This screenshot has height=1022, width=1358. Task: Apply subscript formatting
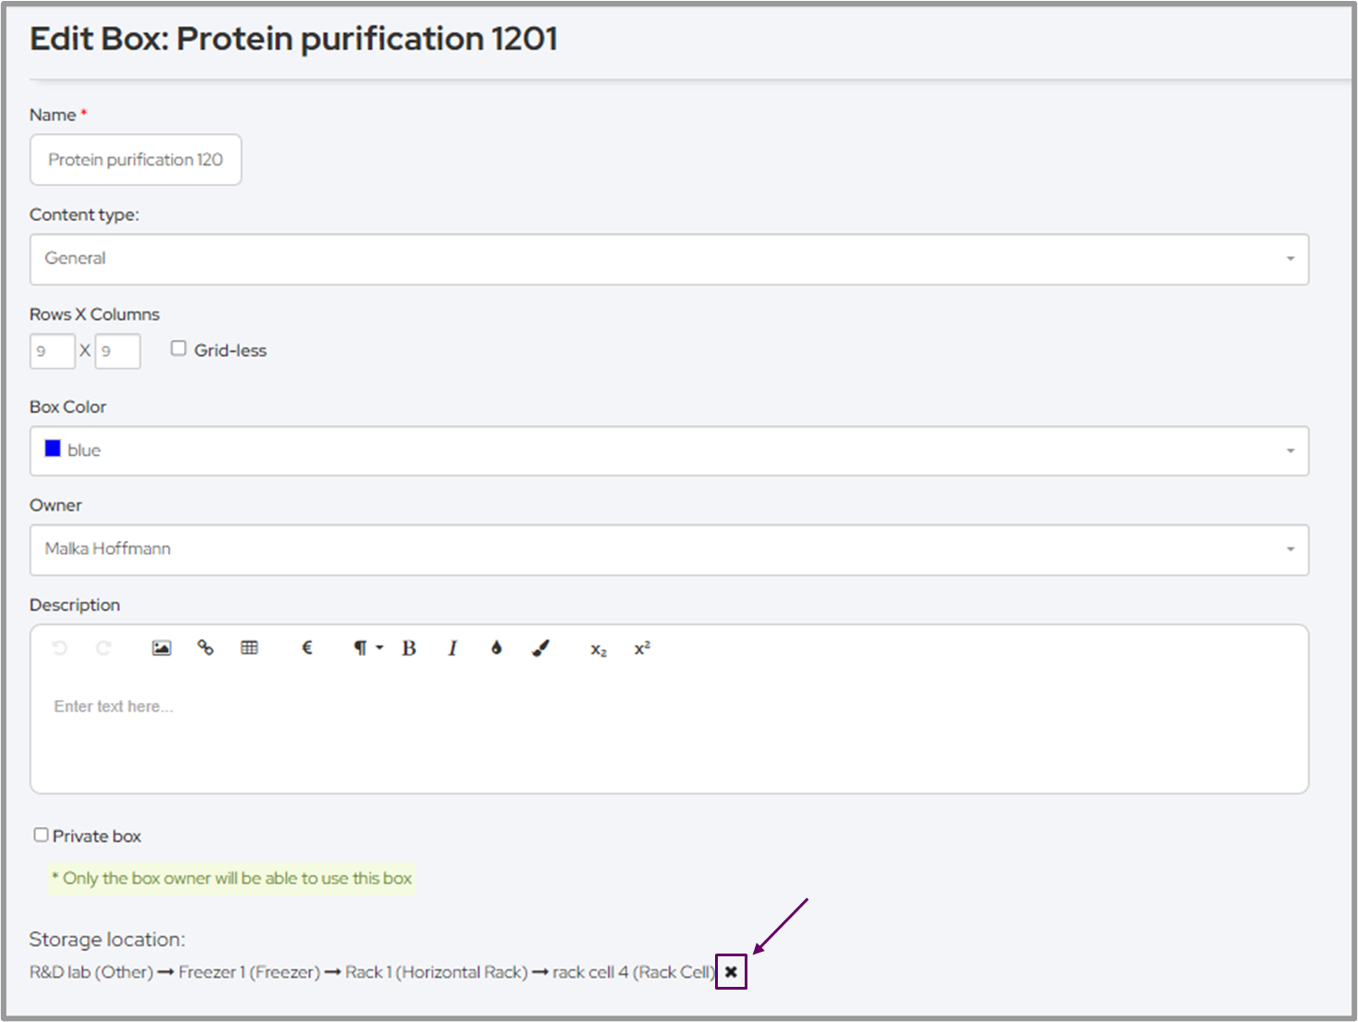click(599, 650)
